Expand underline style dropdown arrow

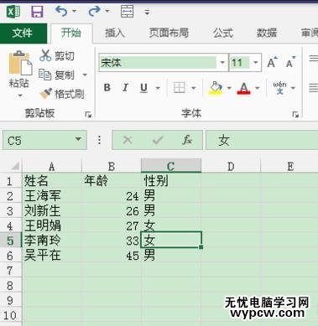pos(158,88)
